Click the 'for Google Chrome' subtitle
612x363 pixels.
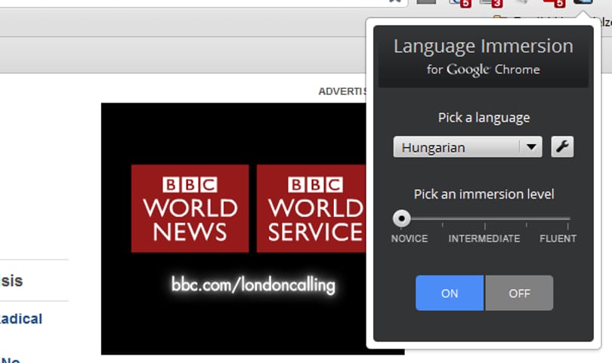click(x=484, y=69)
